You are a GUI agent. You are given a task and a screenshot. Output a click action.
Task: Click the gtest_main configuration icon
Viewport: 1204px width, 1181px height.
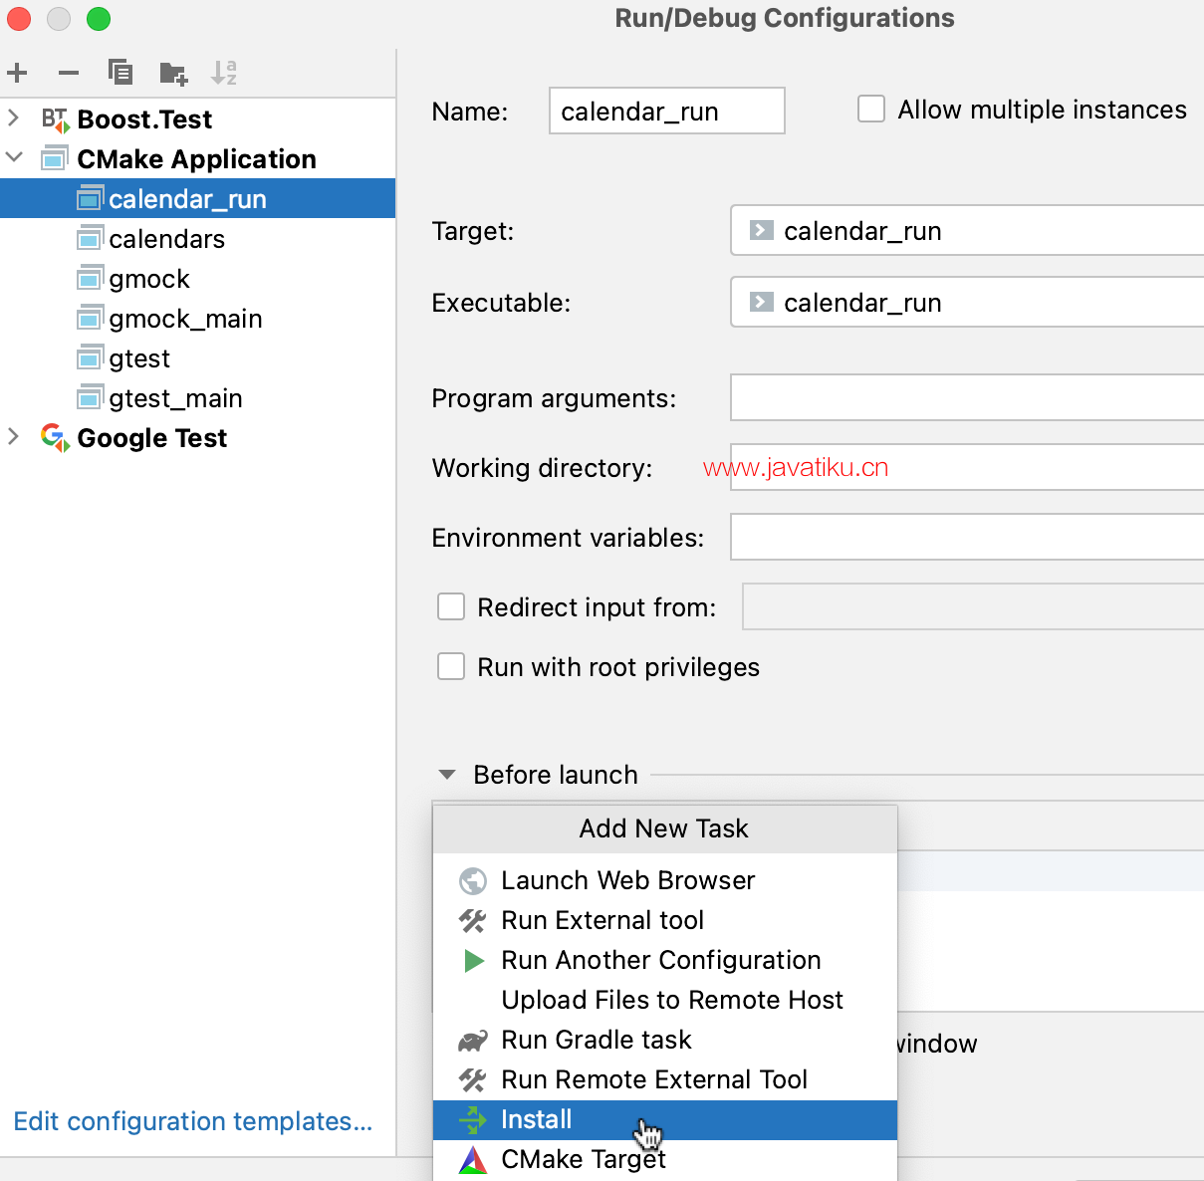pyautogui.click(x=91, y=398)
